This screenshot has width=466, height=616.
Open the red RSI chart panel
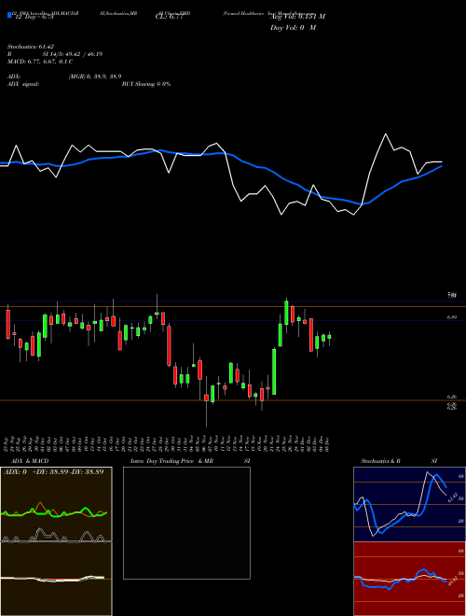point(409,579)
